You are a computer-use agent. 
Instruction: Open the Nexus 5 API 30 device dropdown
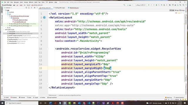tap(141, 5)
